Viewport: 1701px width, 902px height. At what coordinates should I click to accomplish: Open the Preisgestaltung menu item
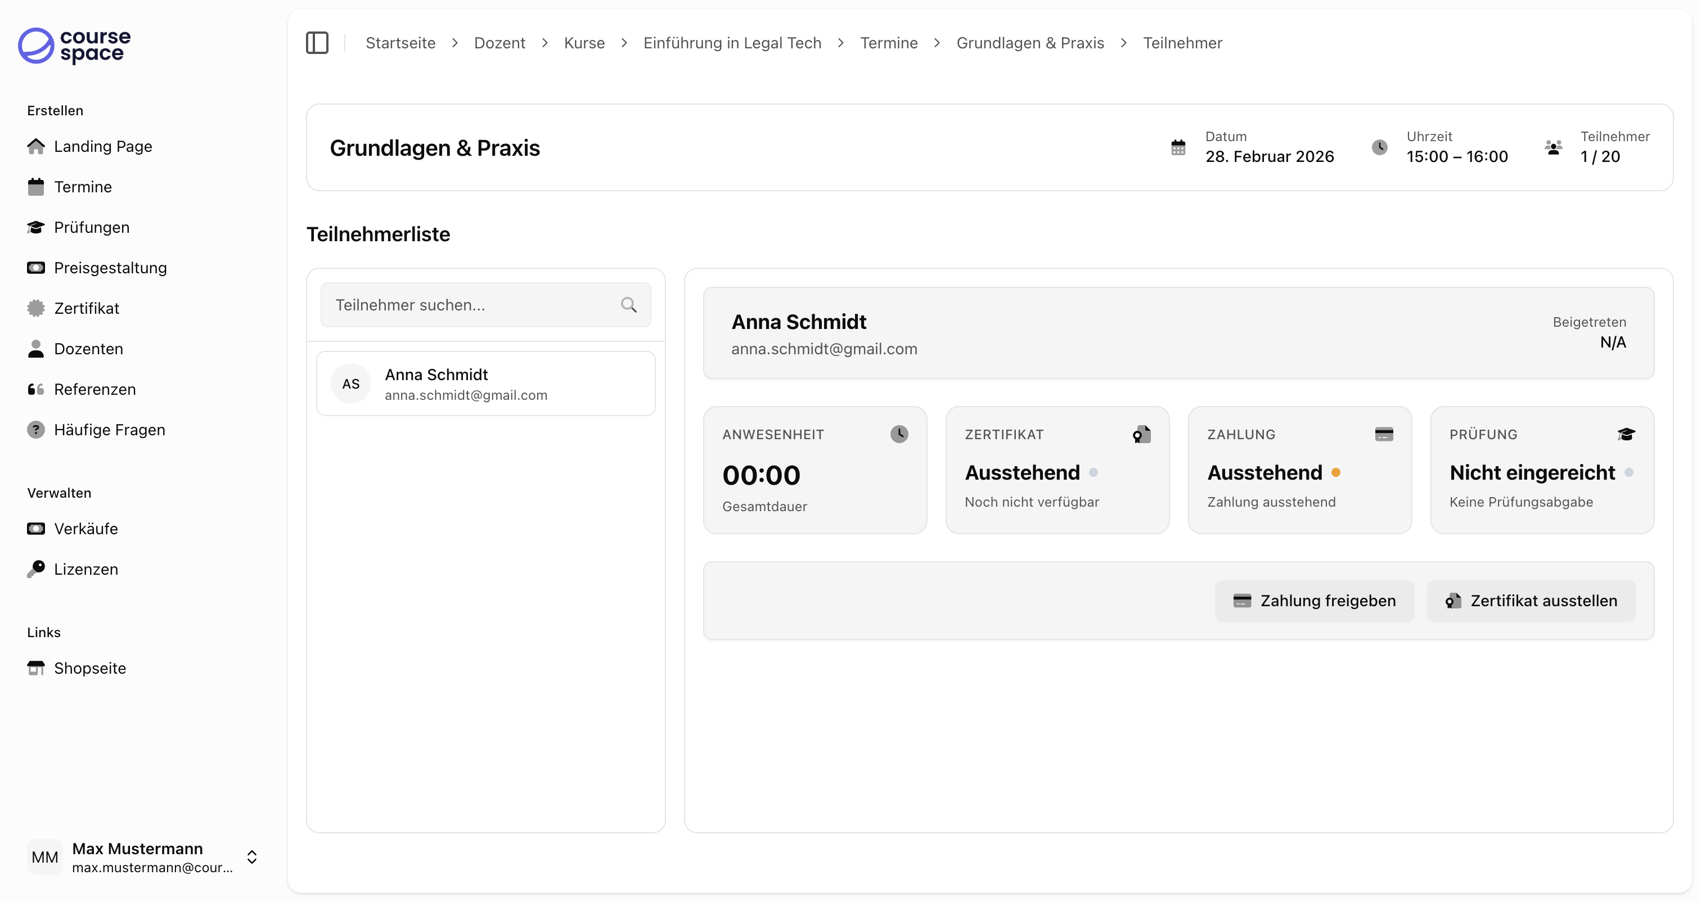[110, 268]
